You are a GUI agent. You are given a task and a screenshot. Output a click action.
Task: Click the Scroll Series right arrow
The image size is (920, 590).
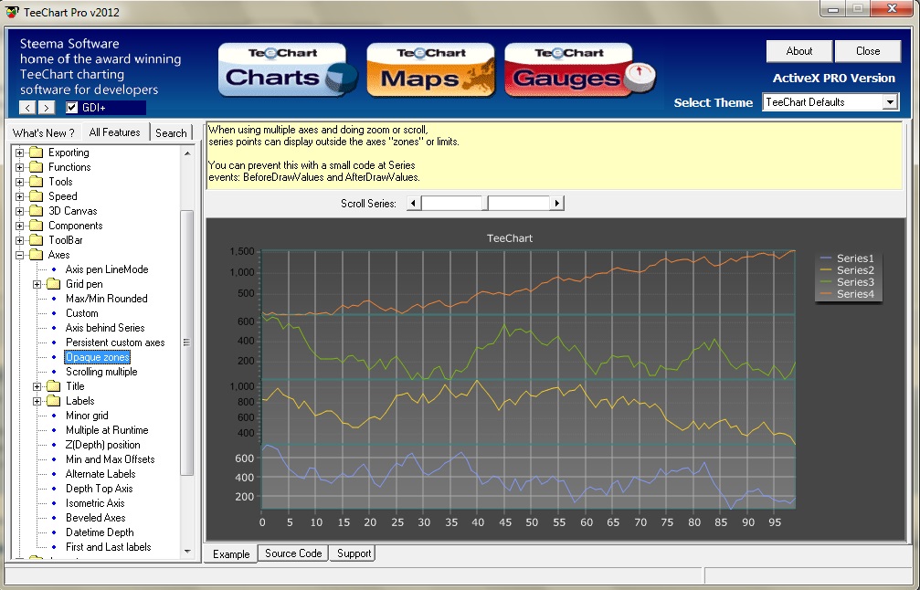[556, 204]
